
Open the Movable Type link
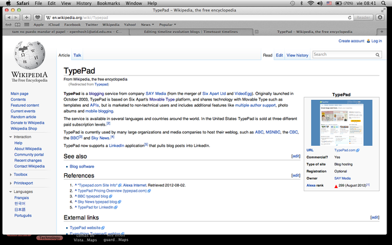pyautogui.click(x=162, y=99)
